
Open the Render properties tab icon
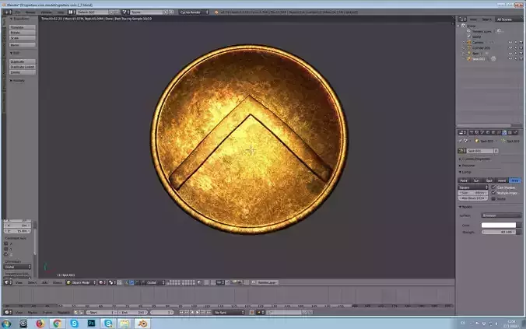click(472, 132)
